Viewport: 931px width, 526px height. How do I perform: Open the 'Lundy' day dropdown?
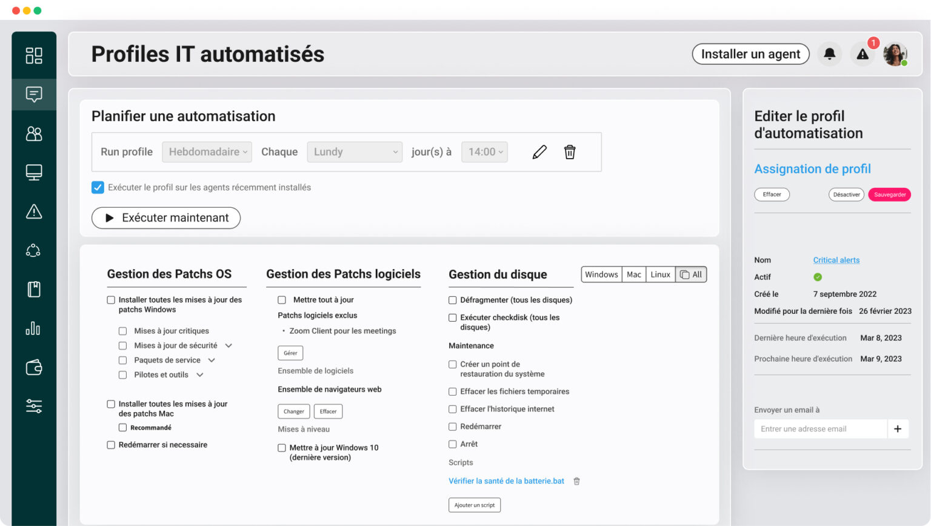click(x=355, y=151)
